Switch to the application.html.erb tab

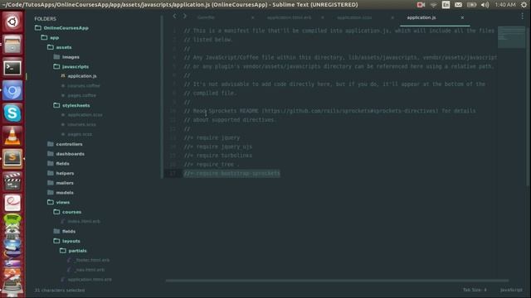289,17
